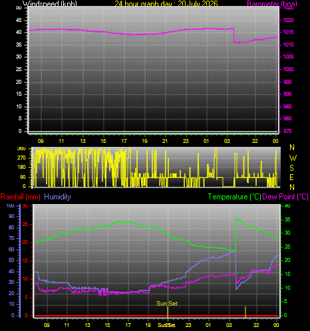Click the 100 value on humidity axis
Viewport: 310px width, 331px height.
click(10, 205)
